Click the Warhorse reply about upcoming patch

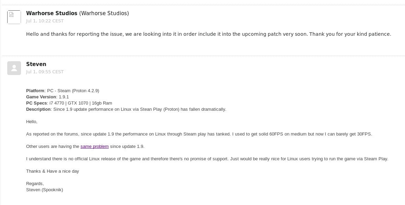pyautogui.click(x=209, y=34)
